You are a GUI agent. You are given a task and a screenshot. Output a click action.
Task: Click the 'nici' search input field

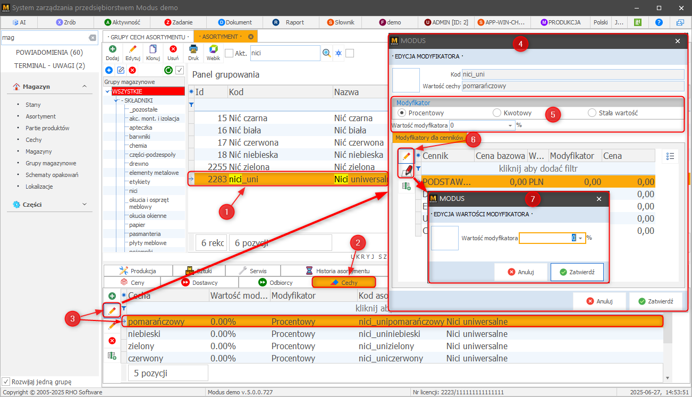coord(283,53)
